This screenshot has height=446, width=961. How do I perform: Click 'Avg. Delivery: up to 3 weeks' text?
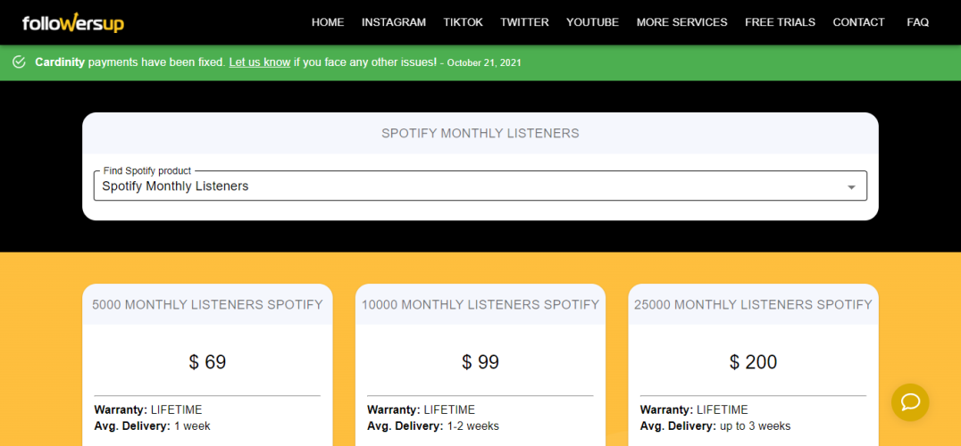click(x=715, y=425)
